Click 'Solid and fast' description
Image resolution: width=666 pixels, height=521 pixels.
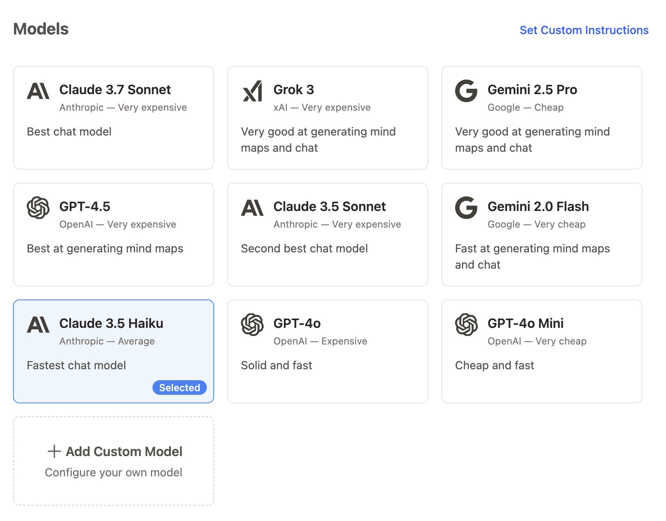coord(277,366)
